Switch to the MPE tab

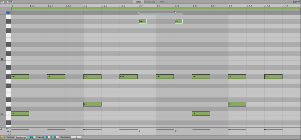tap(162, 2)
